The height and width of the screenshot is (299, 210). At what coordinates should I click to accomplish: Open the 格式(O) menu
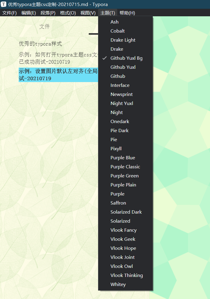68,13
